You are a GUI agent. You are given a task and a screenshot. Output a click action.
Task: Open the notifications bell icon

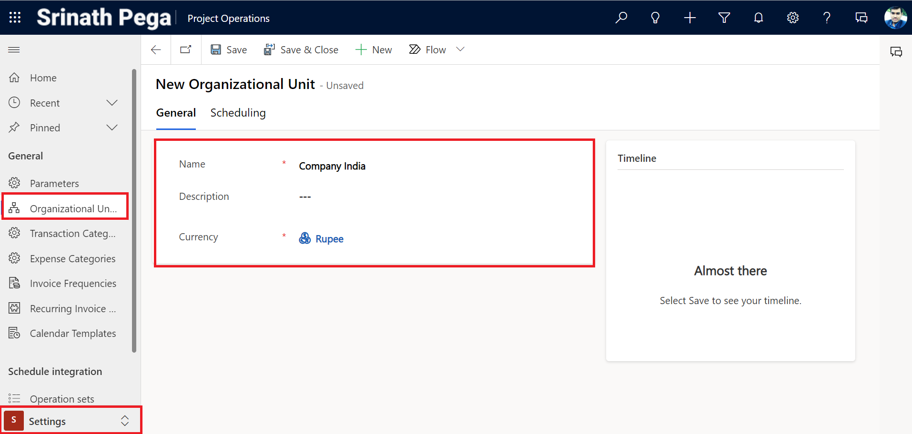pyautogui.click(x=758, y=18)
